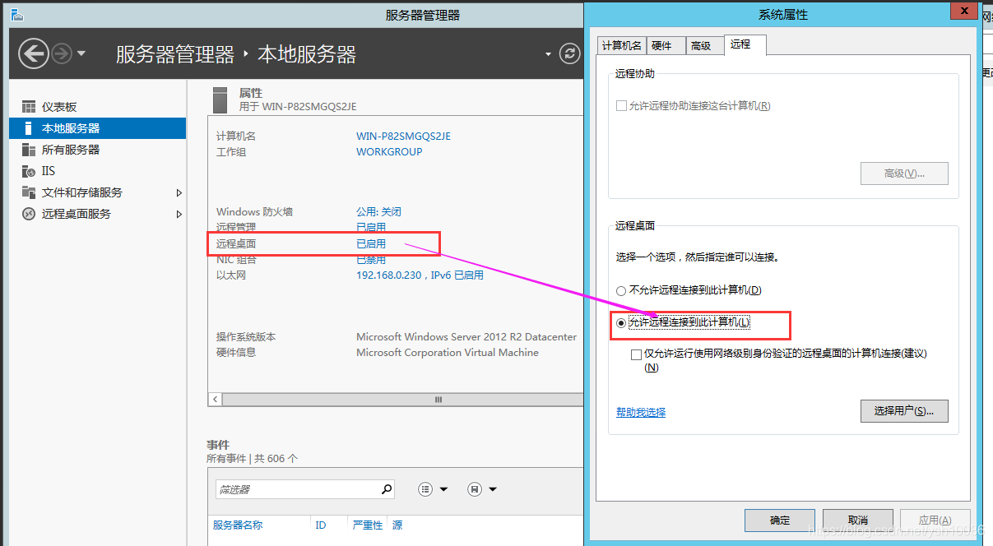Click the 所有服务器 icon in sidebar
Screen dimensions: 993x546
click(29, 150)
